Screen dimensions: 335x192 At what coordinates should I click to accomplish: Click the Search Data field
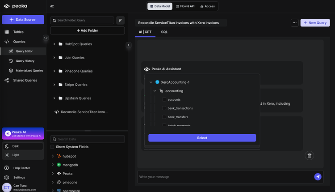click(x=88, y=139)
